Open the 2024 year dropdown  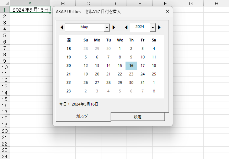[153, 28]
